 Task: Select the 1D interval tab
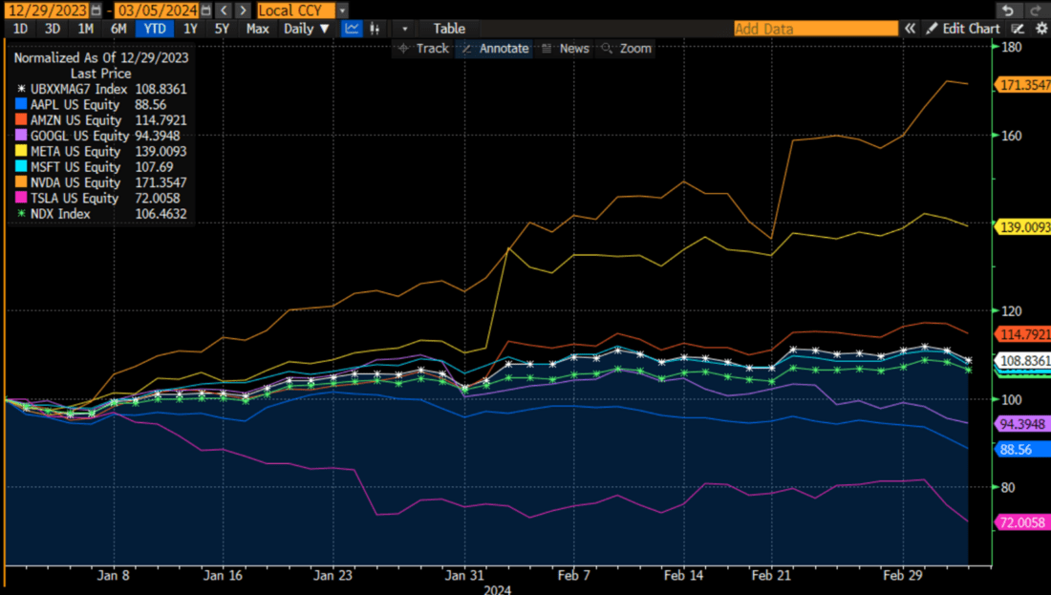click(20, 29)
